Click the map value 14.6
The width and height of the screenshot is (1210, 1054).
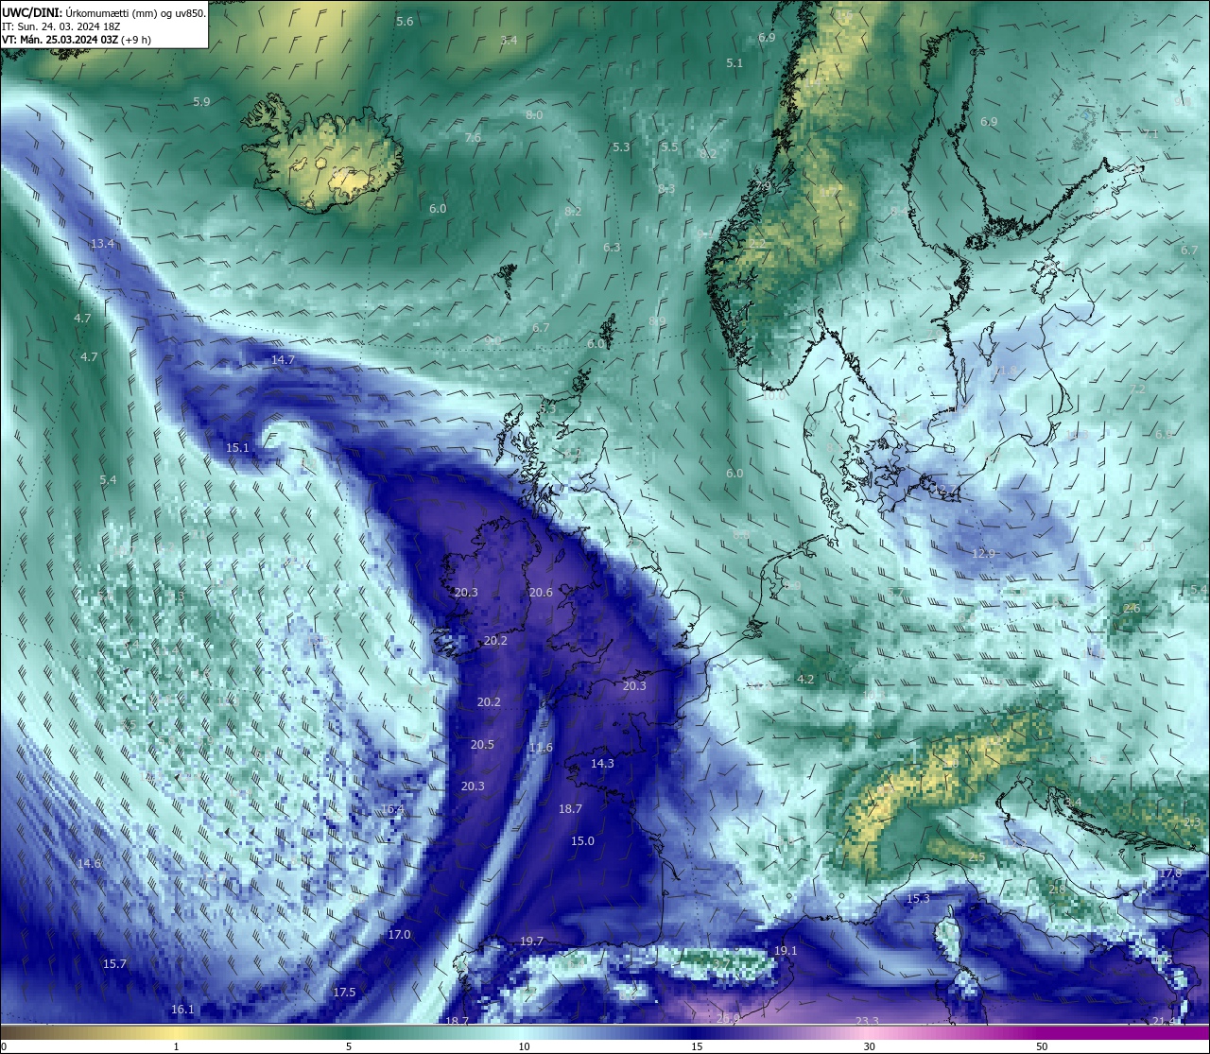click(89, 863)
